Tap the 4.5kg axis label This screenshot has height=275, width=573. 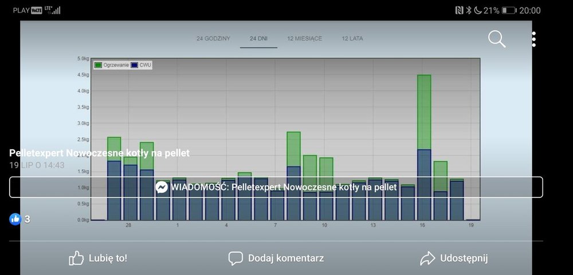(83, 74)
